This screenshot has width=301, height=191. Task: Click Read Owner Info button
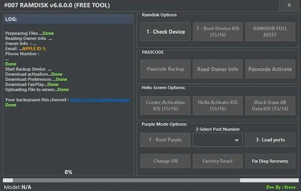tap(218, 69)
